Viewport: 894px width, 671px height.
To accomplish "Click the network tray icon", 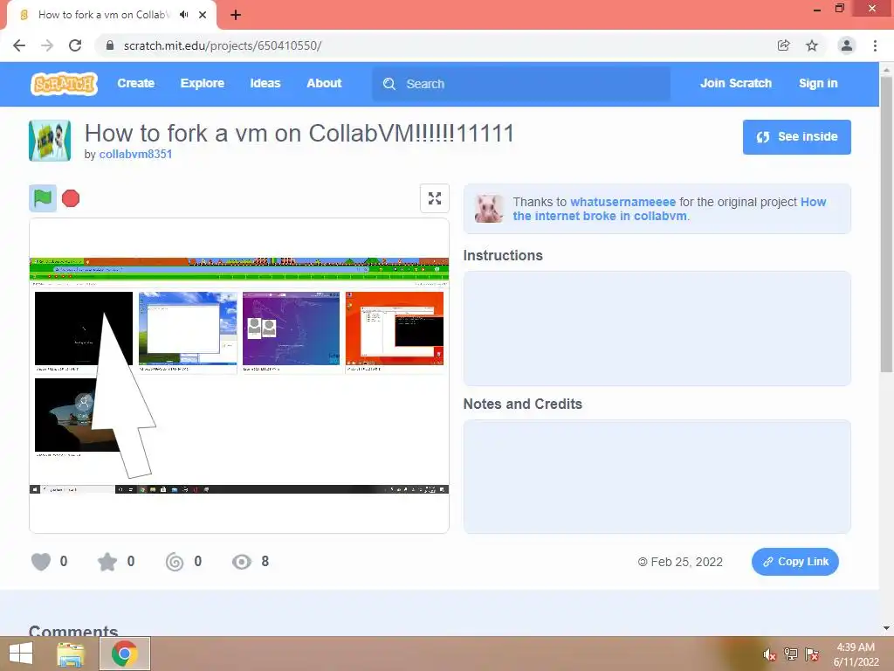I will point(791,654).
